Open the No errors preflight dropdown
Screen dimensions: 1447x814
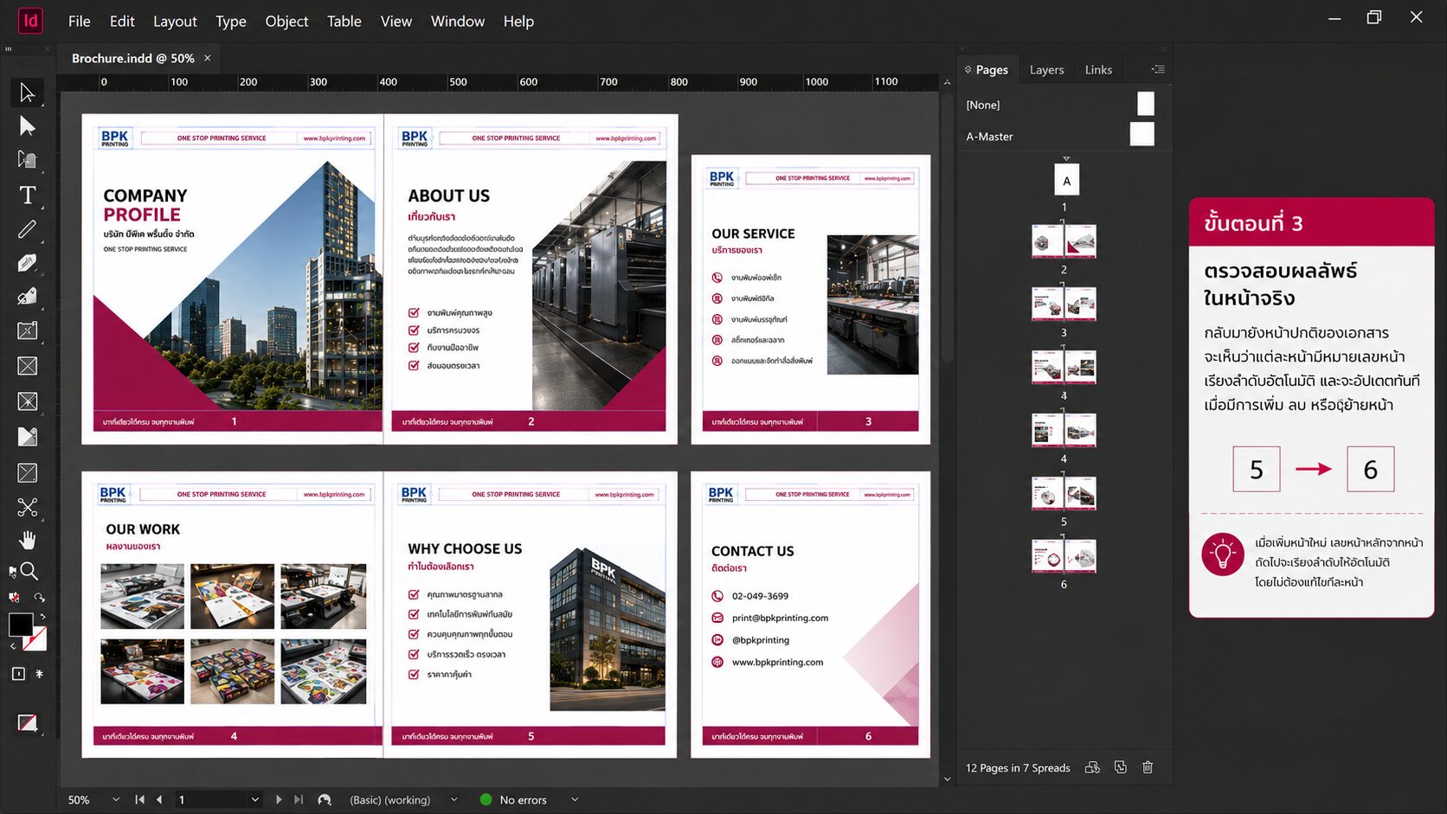(575, 799)
